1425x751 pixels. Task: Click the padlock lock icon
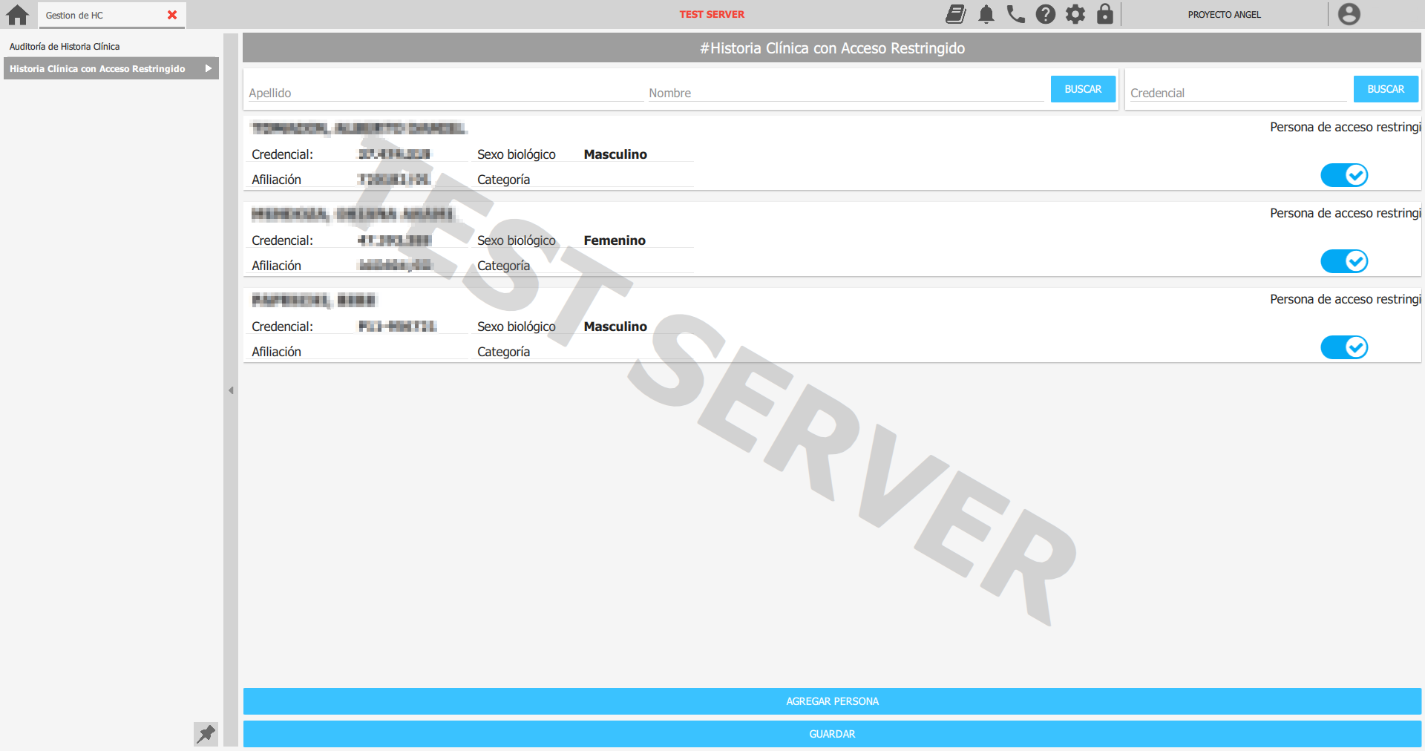pyautogui.click(x=1104, y=14)
